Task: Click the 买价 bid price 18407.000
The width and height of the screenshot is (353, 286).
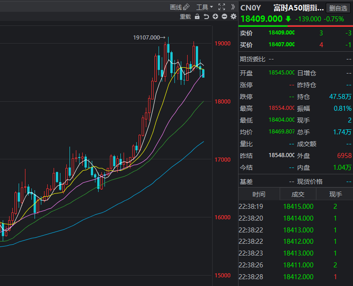Action: pos(281,44)
